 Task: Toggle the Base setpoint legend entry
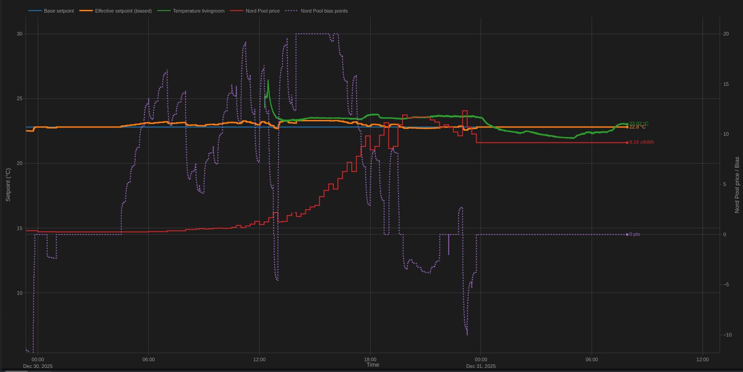coord(58,11)
